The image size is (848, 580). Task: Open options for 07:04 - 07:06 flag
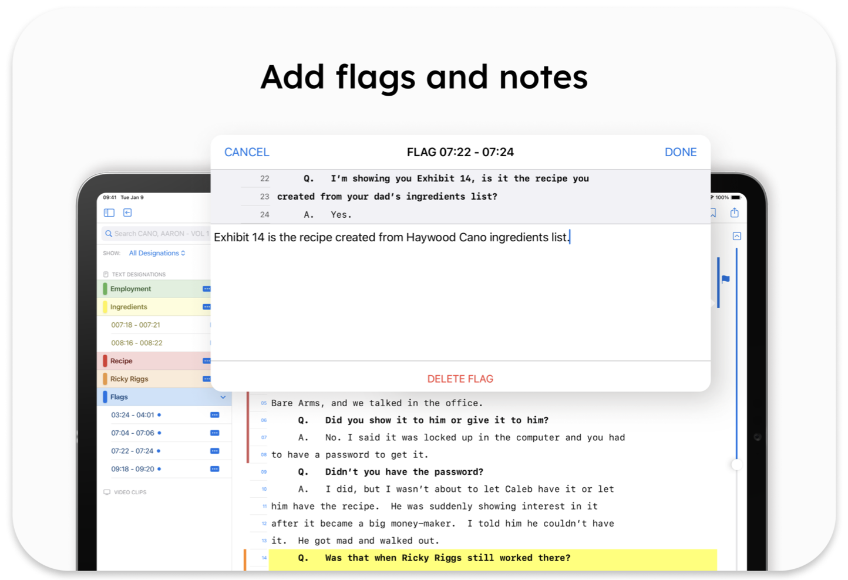[214, 433]
